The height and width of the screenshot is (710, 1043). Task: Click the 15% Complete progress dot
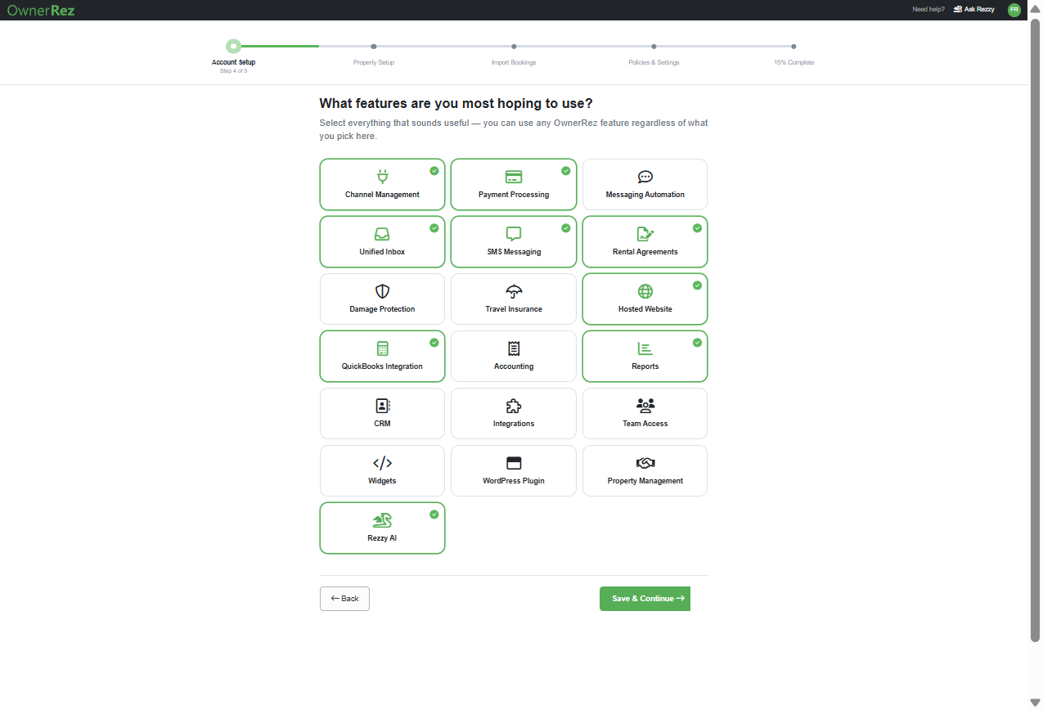(793, 47)
